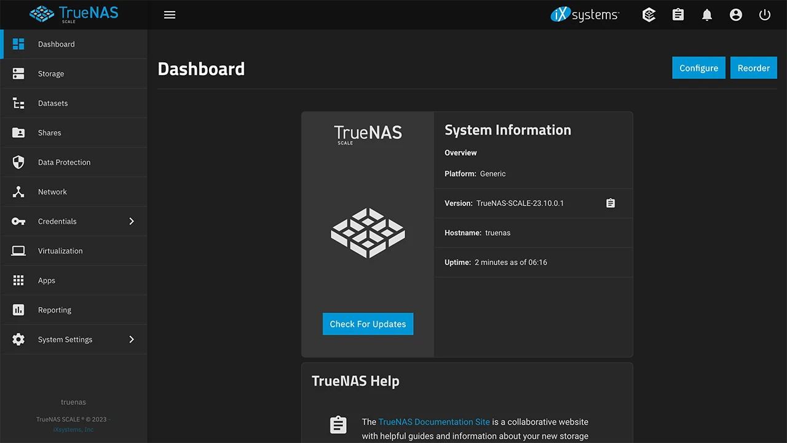Open the notifications bell icon
Image resolution: width=787 pixels, height=443 pixels.
point(706,14)
